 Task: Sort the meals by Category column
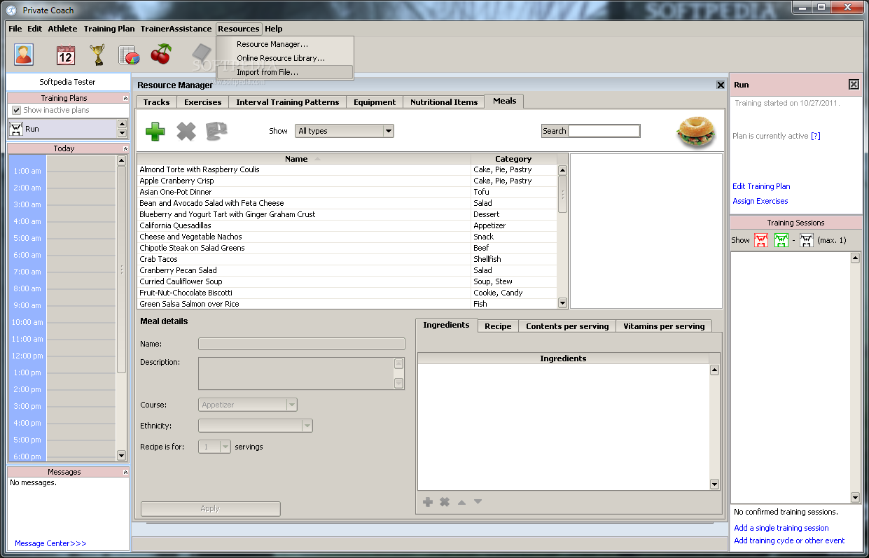point(513,159)
